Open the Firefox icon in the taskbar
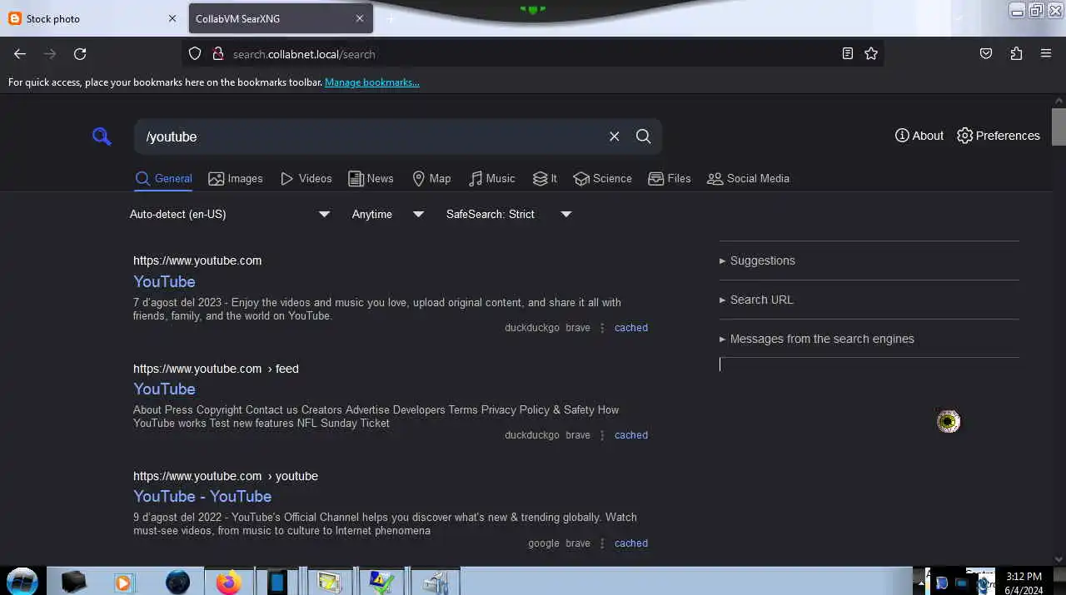This screenshot has width=1066, height=595. coord(228,582)
